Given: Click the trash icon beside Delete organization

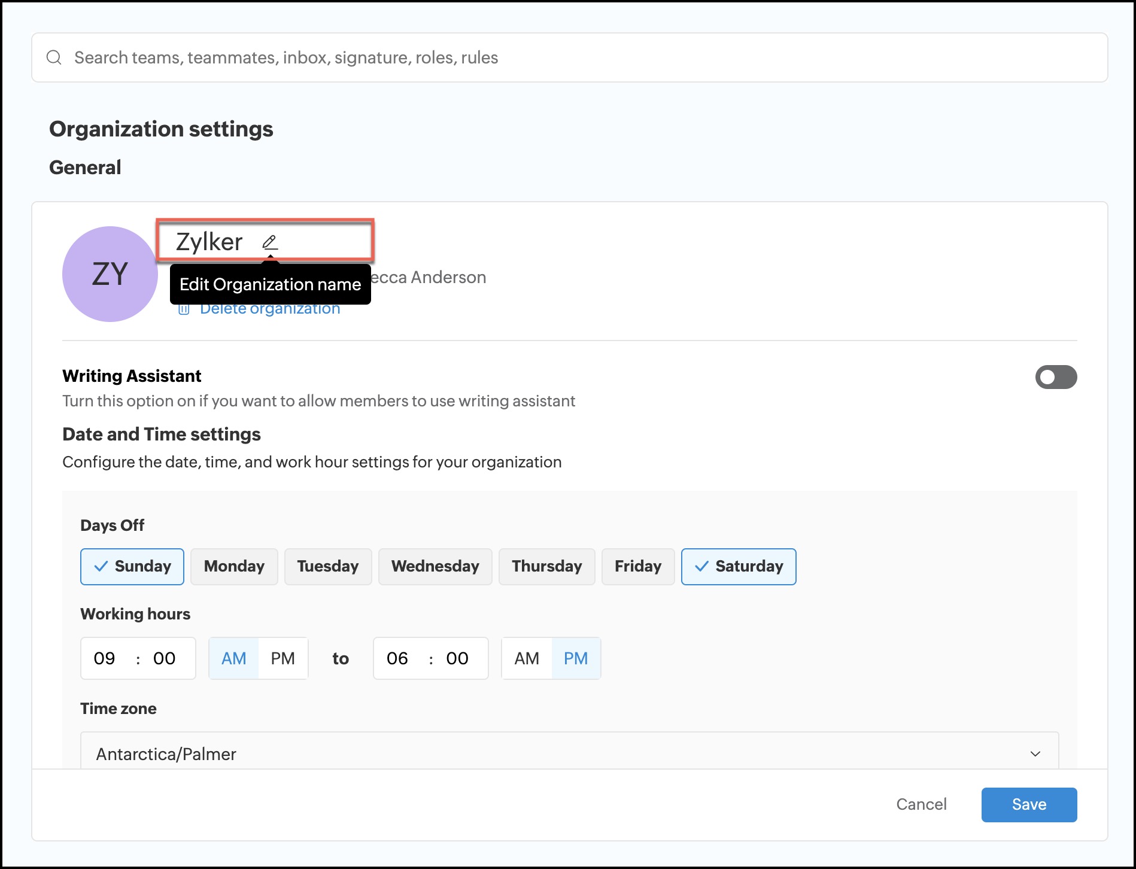Looking at the screenshot, I should pyautogui.click(x=184, y=309).
